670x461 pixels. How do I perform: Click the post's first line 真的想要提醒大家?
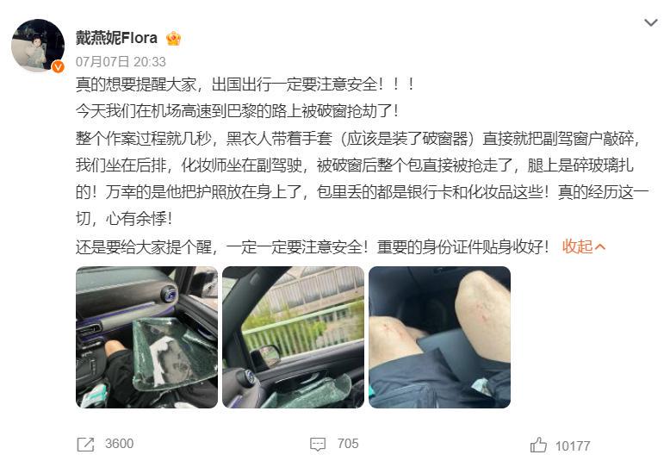245,84
